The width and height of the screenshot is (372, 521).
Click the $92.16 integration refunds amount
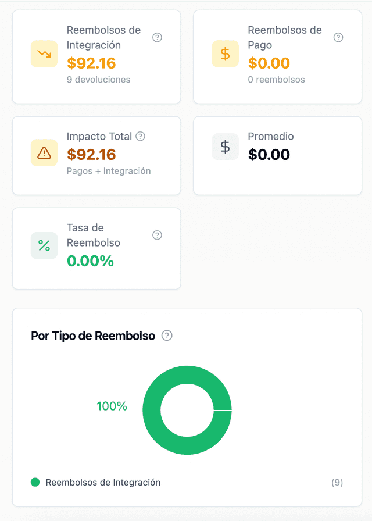91,63
